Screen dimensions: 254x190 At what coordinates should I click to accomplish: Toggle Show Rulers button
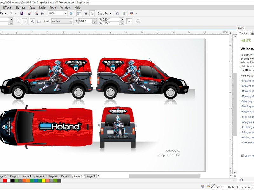[x=79, y=13]
